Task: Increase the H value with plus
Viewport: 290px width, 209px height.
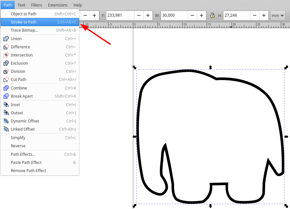Action: [264, 15]
